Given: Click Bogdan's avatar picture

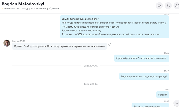Looking at the screenshot, I should (x=7, y=43).
